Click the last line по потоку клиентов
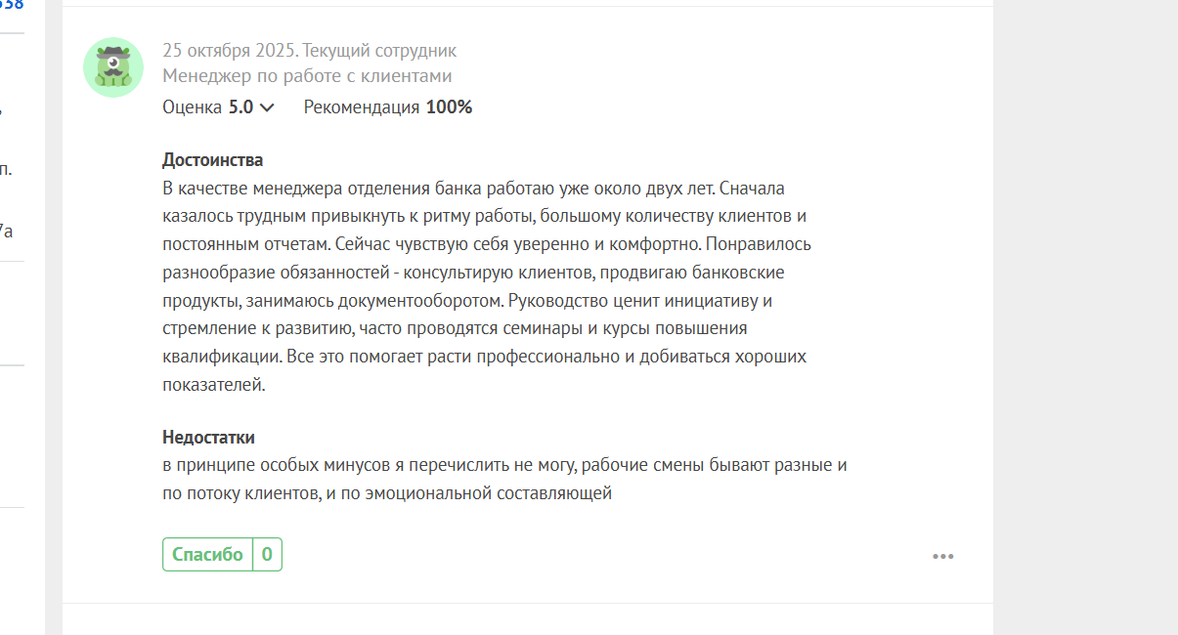This screenshot has height=635, width=1178. 386,493
